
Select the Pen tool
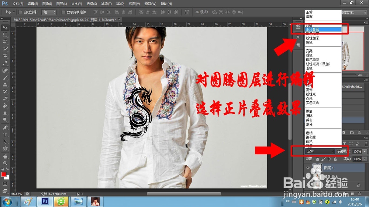click(x=5, y=127)
